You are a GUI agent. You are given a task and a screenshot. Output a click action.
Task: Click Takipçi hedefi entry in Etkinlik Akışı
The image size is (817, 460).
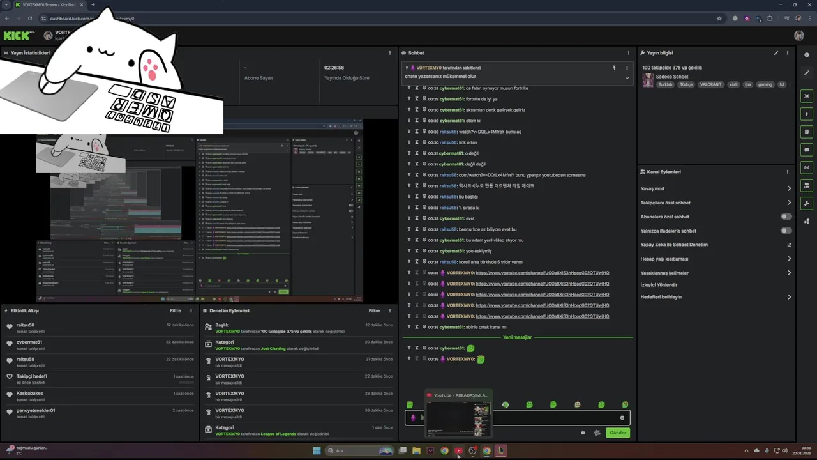[x=101, y=379]
